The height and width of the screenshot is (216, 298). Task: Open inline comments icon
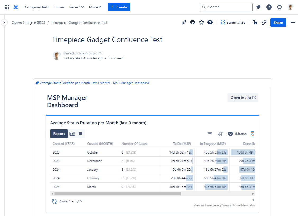[x=192, y=22]
